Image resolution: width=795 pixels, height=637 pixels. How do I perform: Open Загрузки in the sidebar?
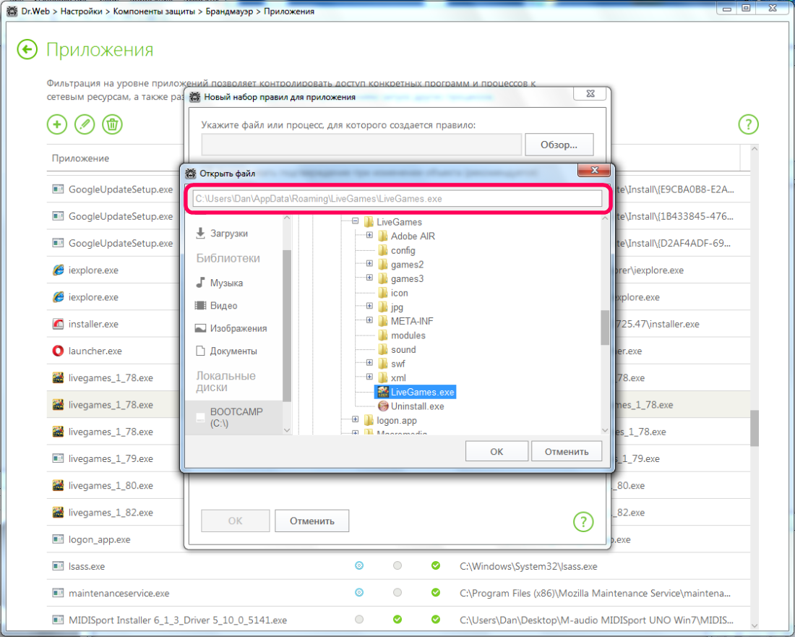coord(222,234)
